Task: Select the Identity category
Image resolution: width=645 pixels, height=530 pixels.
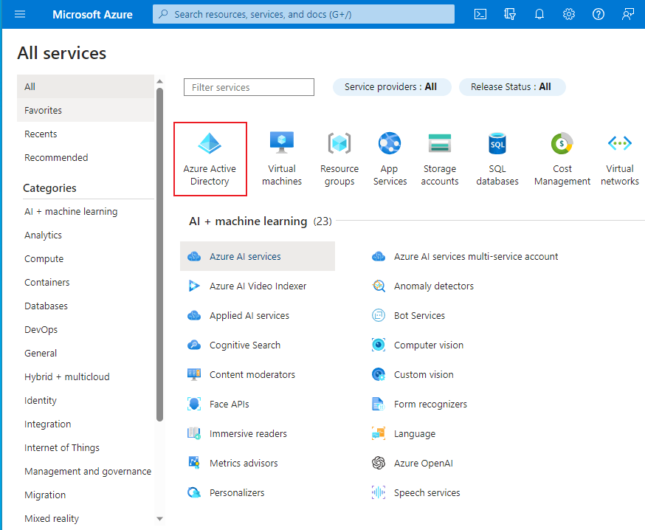Action: pos(41,401)
